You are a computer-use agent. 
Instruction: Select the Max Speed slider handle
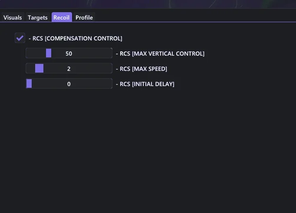(39, 68)
